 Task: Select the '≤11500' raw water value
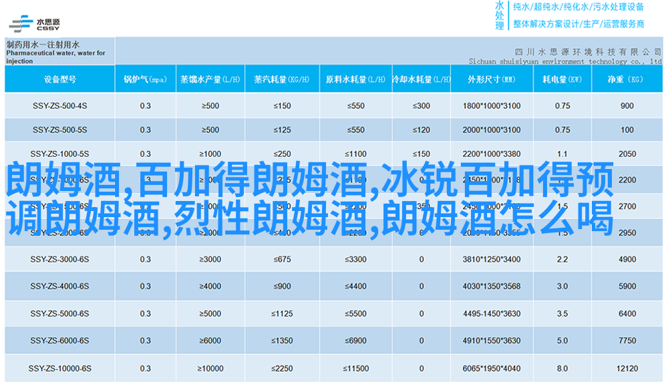tap(356, 369)
